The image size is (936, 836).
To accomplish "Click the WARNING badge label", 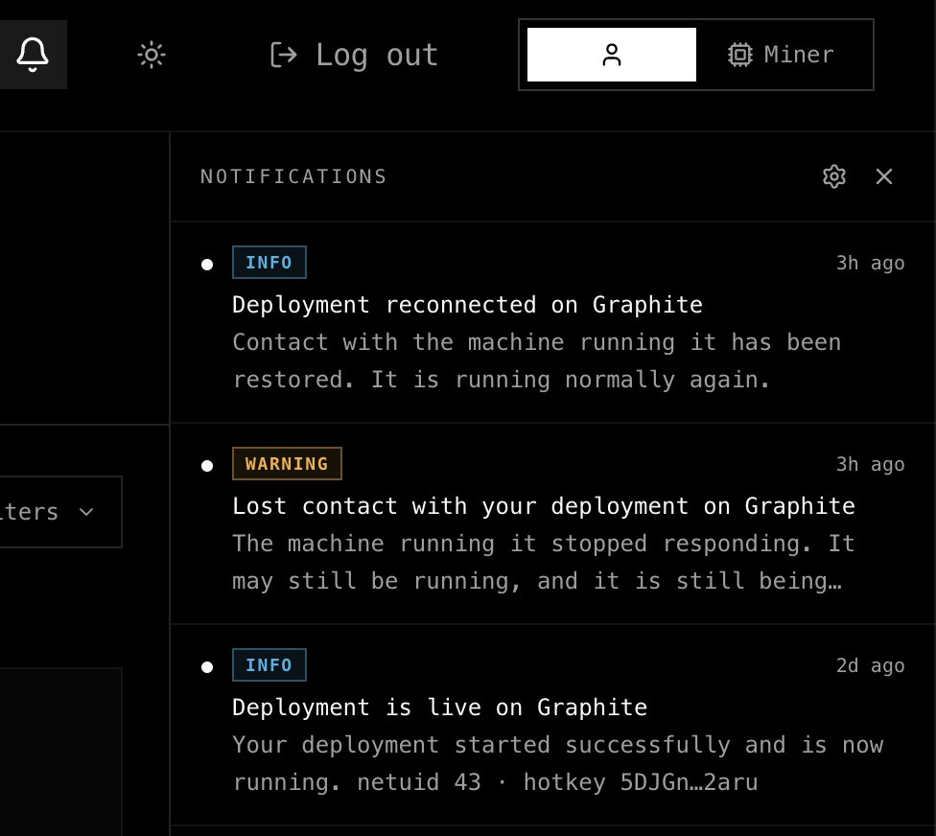I will pyautogui.click(x=287, y=464).
